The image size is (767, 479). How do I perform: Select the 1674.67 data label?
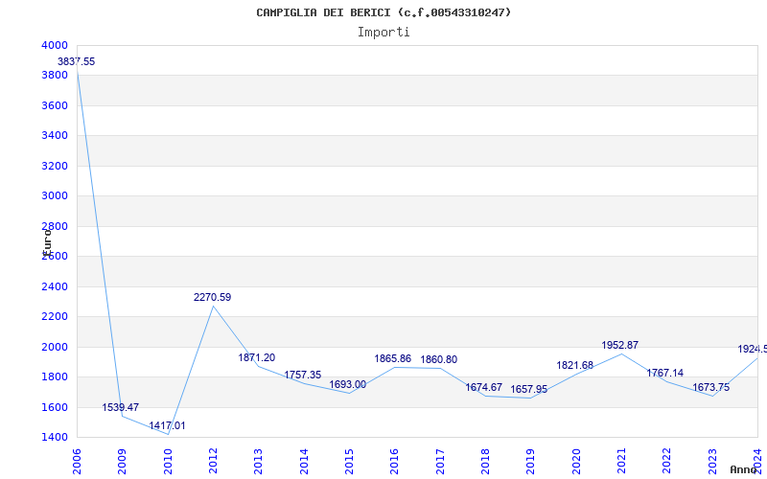point(484,388)
